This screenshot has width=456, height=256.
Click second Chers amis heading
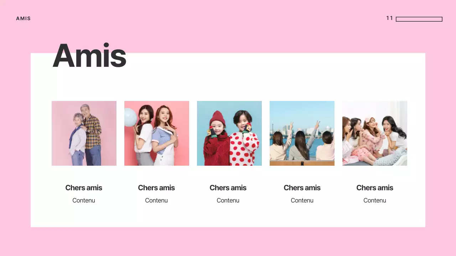(156, 188)
